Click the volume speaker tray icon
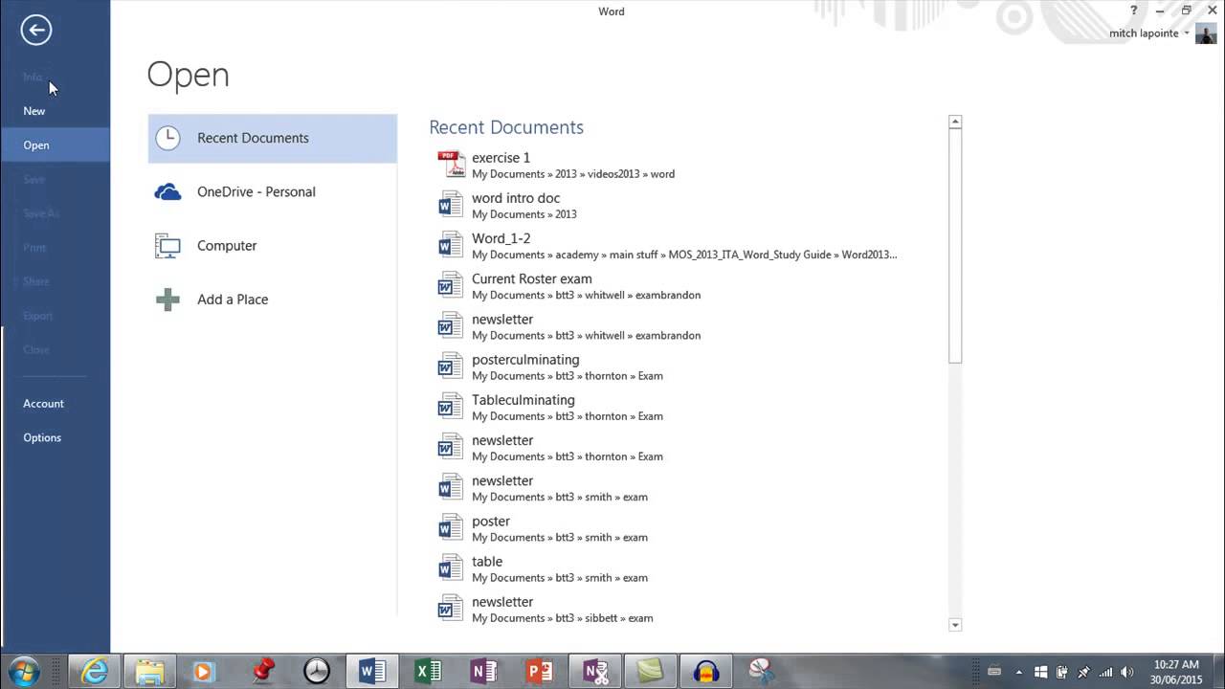 (x=1127, y=673)
